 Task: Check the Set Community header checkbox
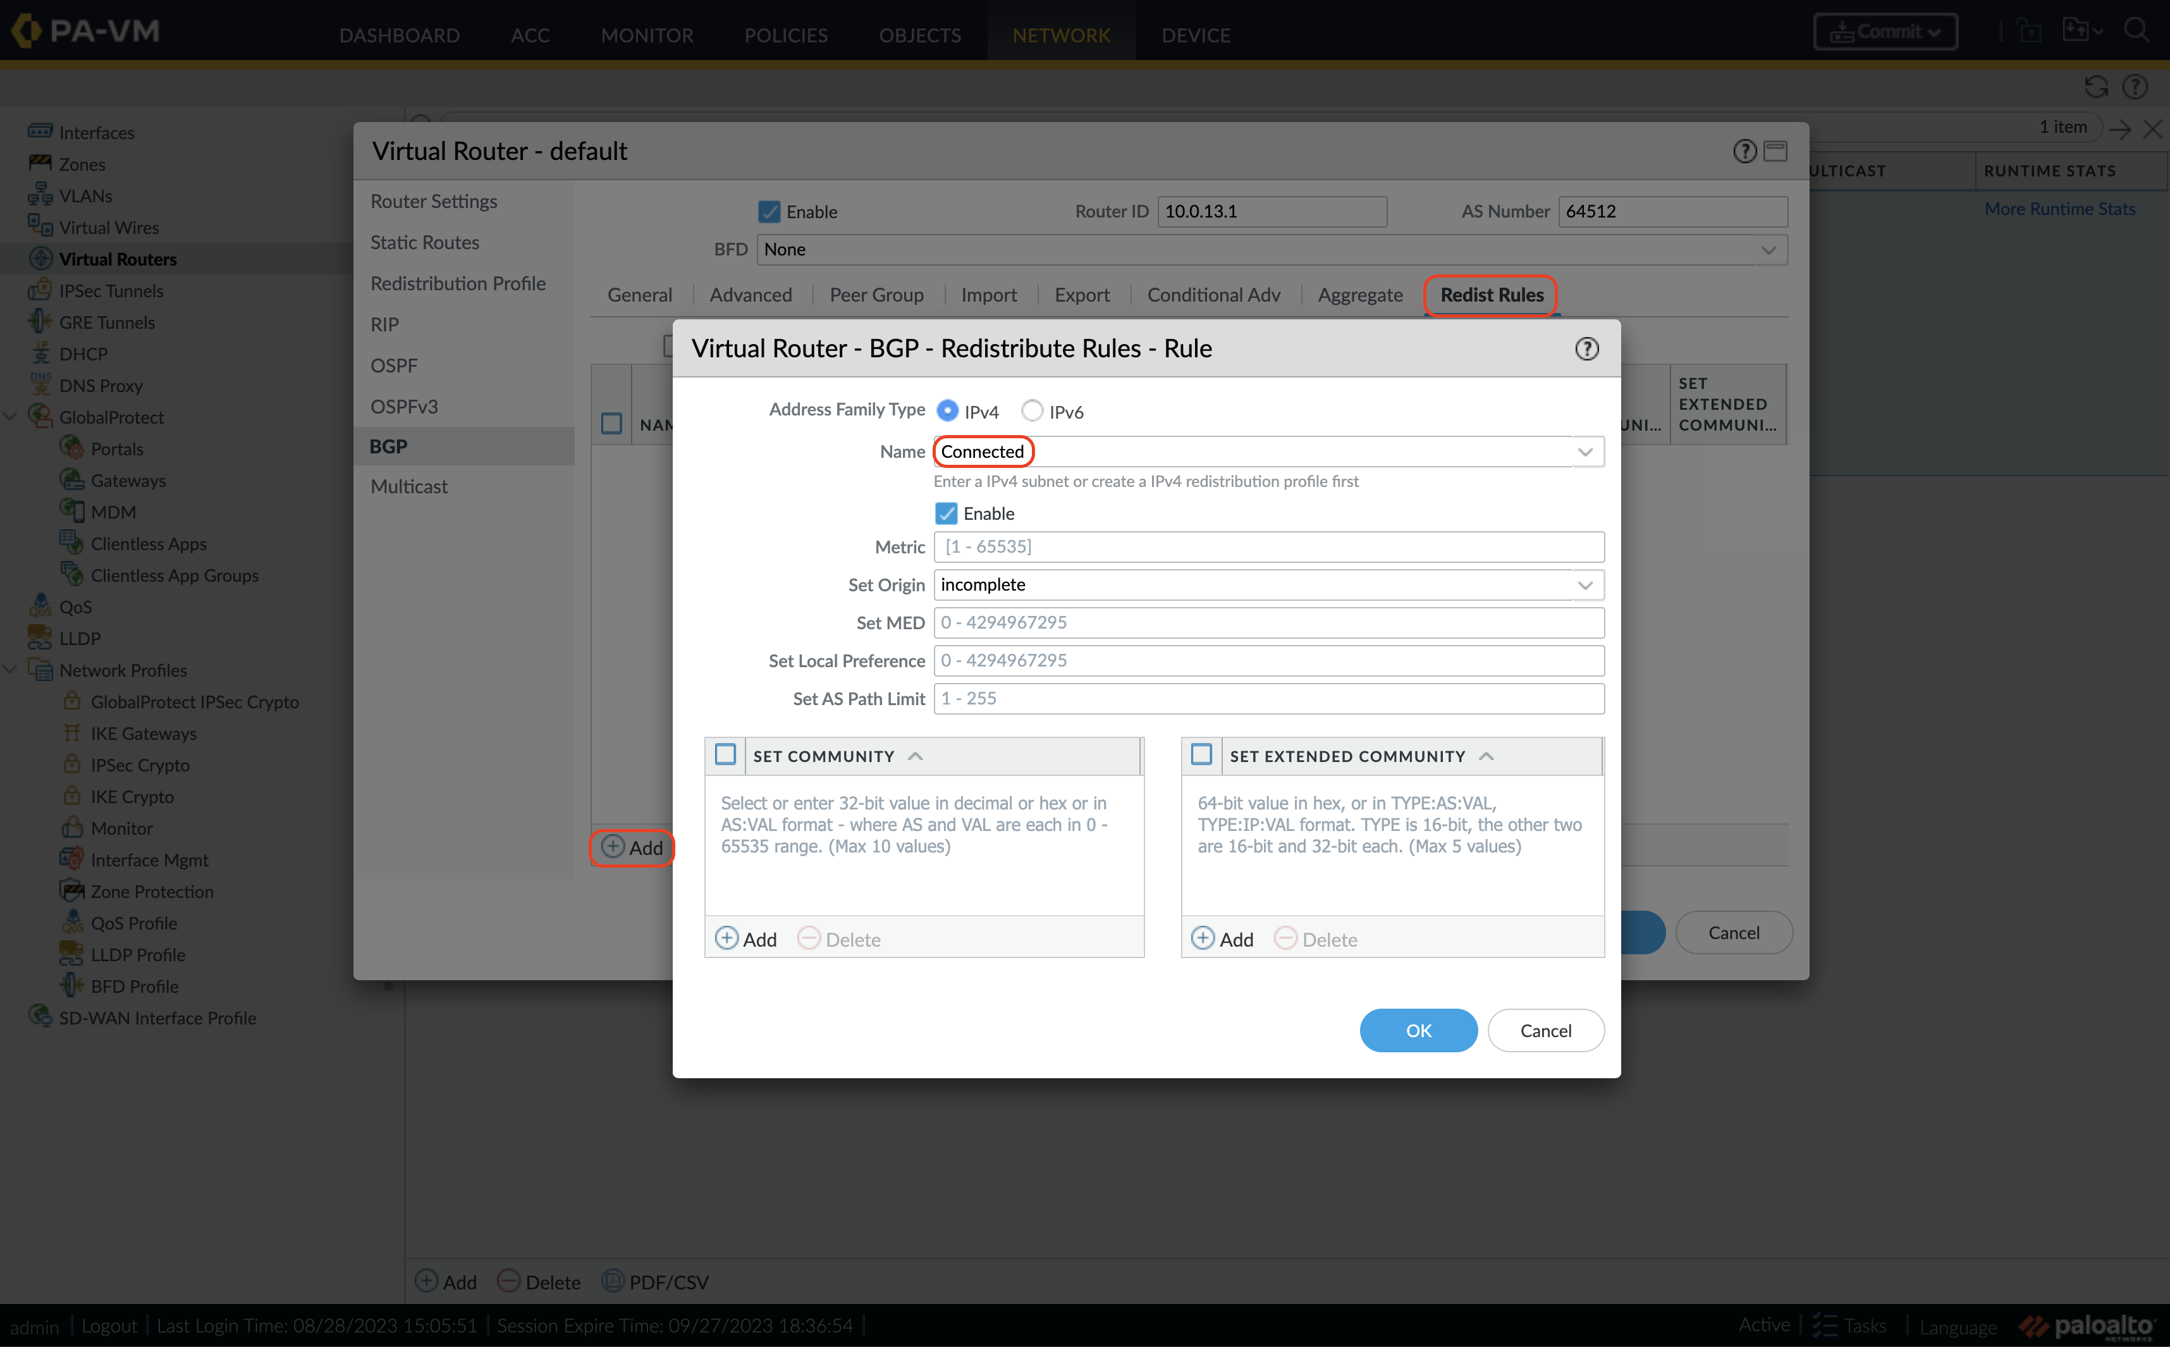click(726, 754)
